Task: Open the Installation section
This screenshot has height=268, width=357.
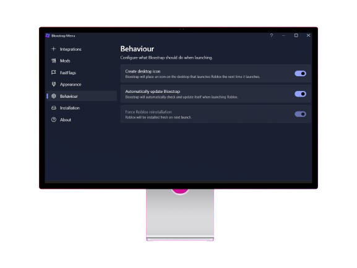Action: [82, 108]
